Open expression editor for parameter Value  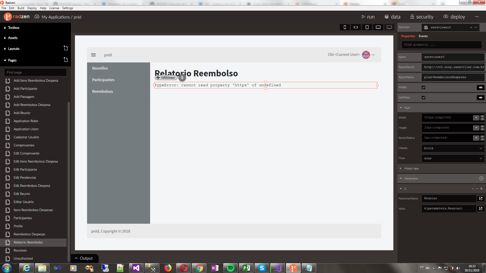481,209
